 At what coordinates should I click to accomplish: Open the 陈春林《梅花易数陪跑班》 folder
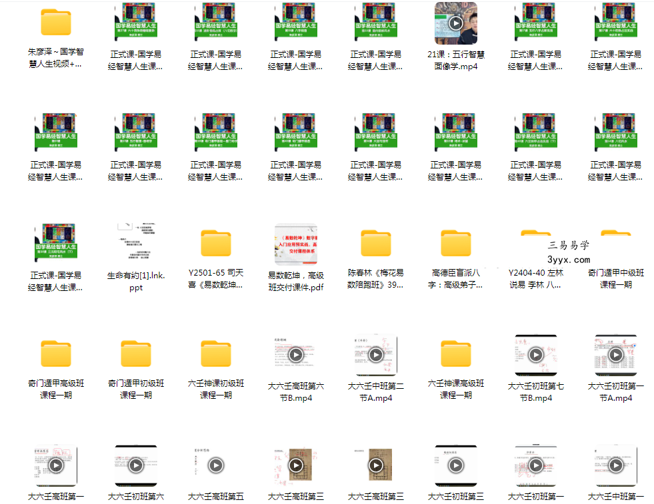376,243
